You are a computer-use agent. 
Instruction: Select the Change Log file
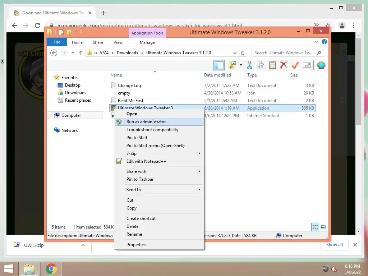[129, 86]
